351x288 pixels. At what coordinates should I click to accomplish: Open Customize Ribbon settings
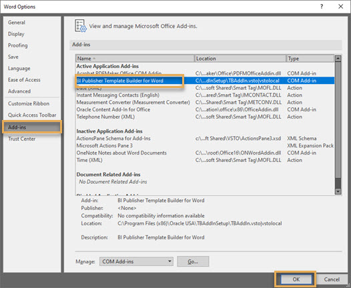(29, 103)
